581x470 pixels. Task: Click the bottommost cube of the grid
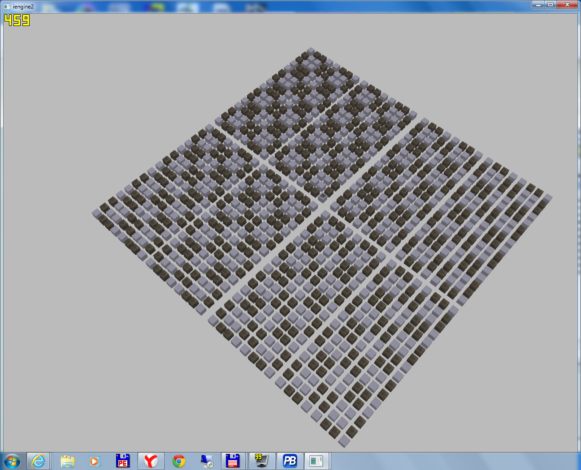pos(344,441)
